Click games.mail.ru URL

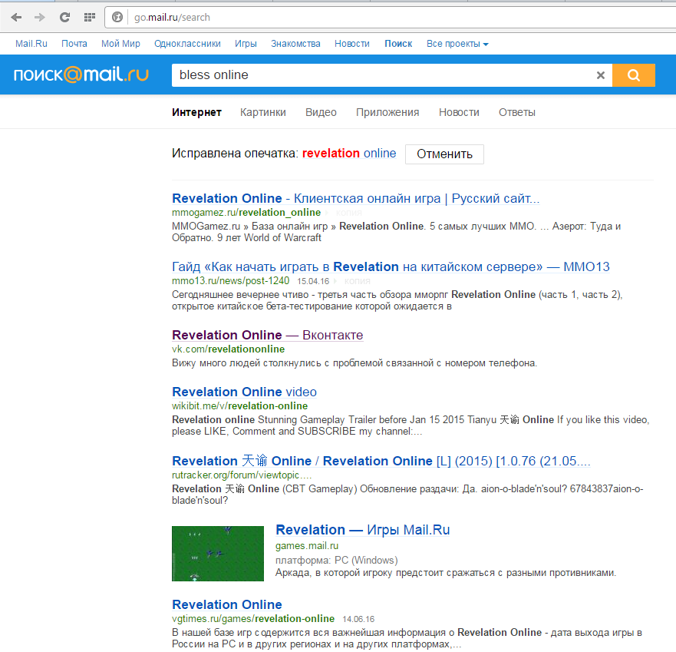click(x=307, y=546)
